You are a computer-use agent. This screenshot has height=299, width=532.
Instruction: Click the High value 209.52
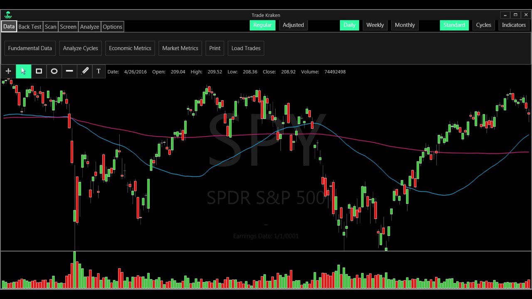215,72
